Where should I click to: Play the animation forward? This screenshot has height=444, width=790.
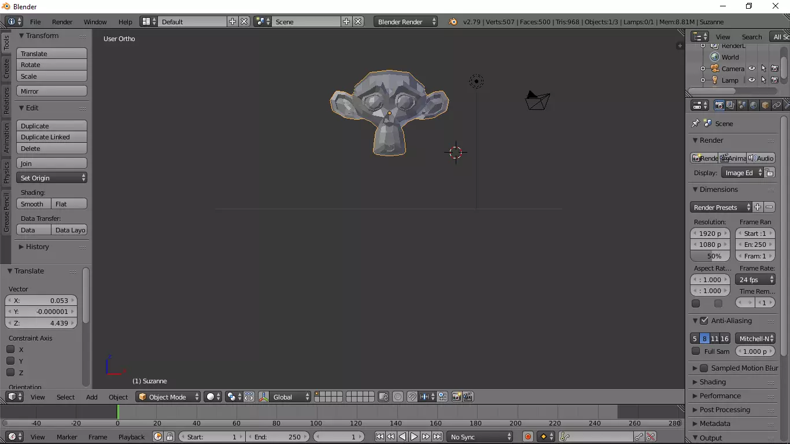point(414,436)
